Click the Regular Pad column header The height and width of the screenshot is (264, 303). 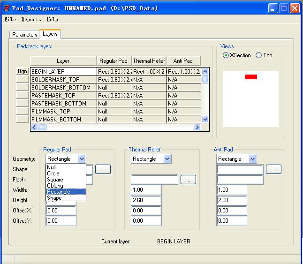114,61
